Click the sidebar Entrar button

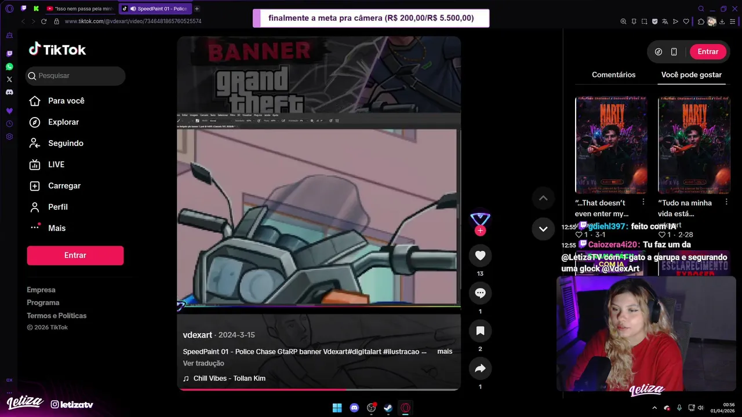(75, 255)
